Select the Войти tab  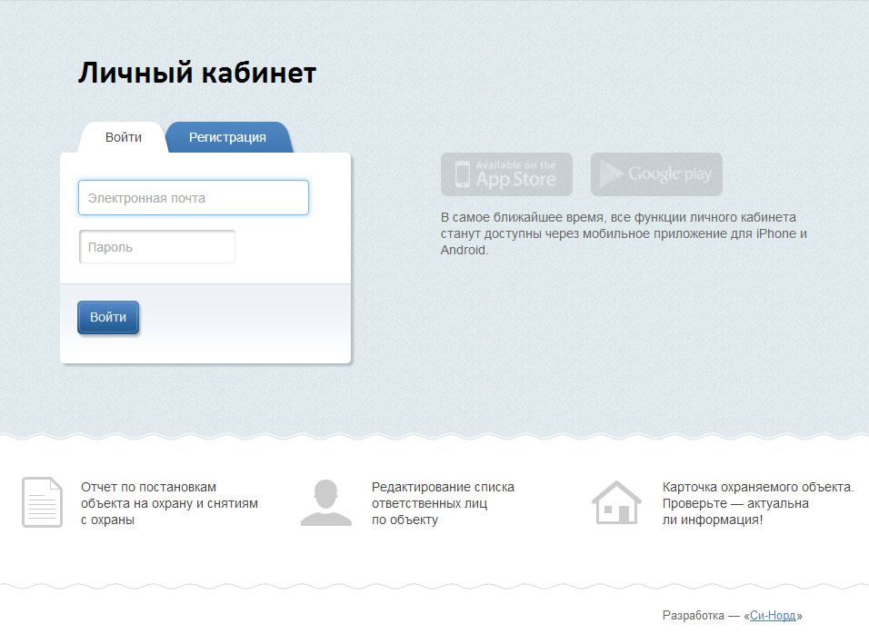(123, 137)
